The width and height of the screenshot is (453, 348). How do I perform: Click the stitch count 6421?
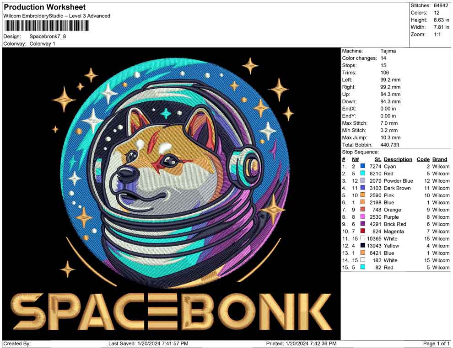coord(375,253)
